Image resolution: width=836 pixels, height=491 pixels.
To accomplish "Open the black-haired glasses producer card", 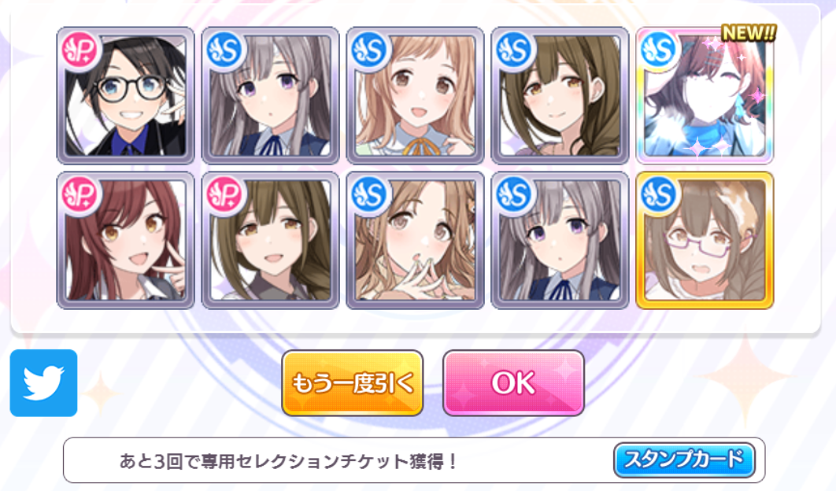I will pos(125,95).
